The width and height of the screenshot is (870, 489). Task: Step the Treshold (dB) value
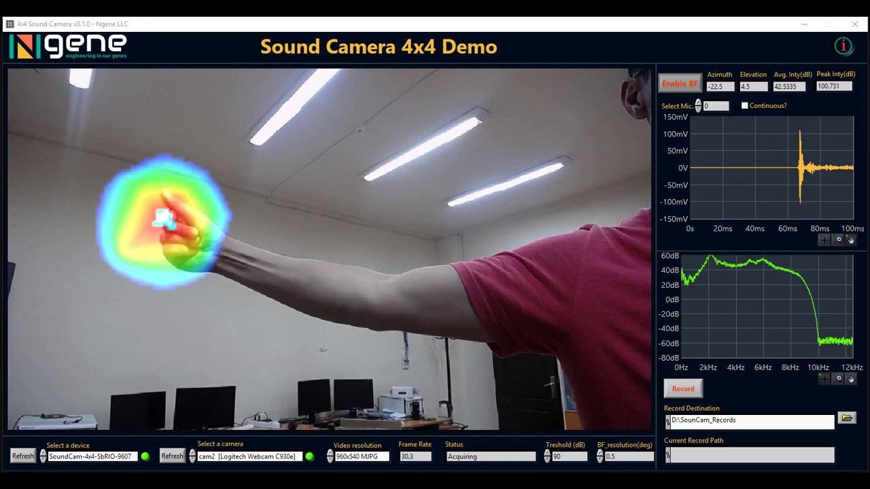point(547,456)
